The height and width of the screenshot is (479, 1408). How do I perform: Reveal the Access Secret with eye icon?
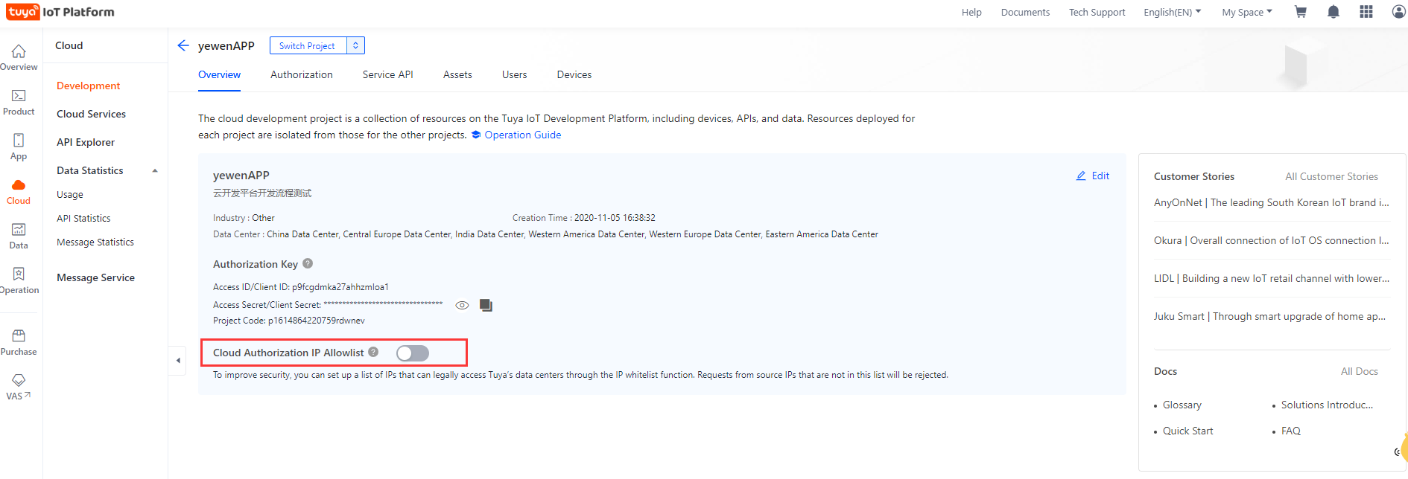pos(462,305)
